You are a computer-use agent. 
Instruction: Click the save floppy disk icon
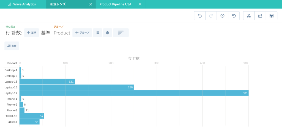tap(272, 16)
